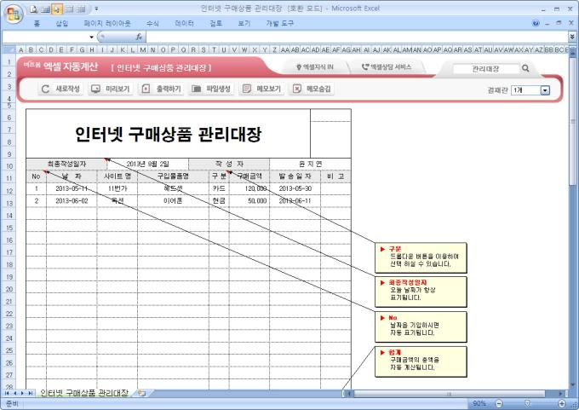The image size is (579, 410).
Task: Click the vertical scrollbar thumb
Action: 573,122
